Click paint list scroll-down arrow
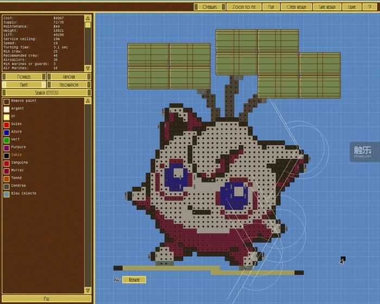This screenshot has width=380, height=304. pyautogui.click(x=88, y=290)
